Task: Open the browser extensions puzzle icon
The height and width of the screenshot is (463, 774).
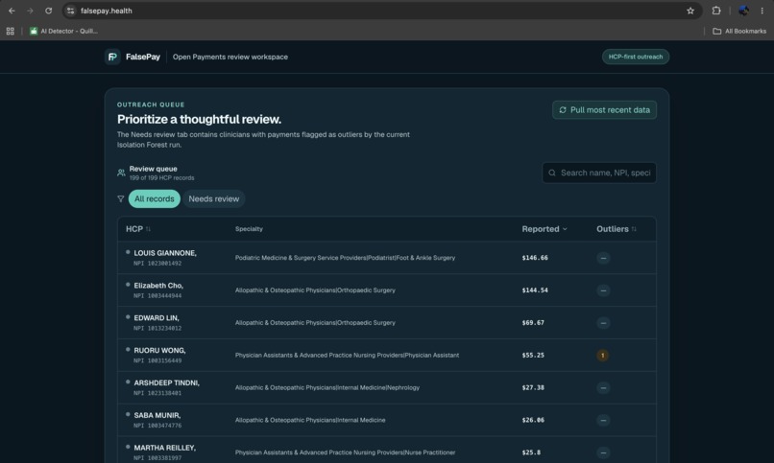Action: [x=716, y=11]
